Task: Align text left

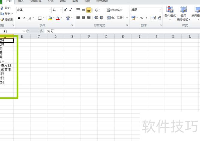Action: click(x=78, y=18)
